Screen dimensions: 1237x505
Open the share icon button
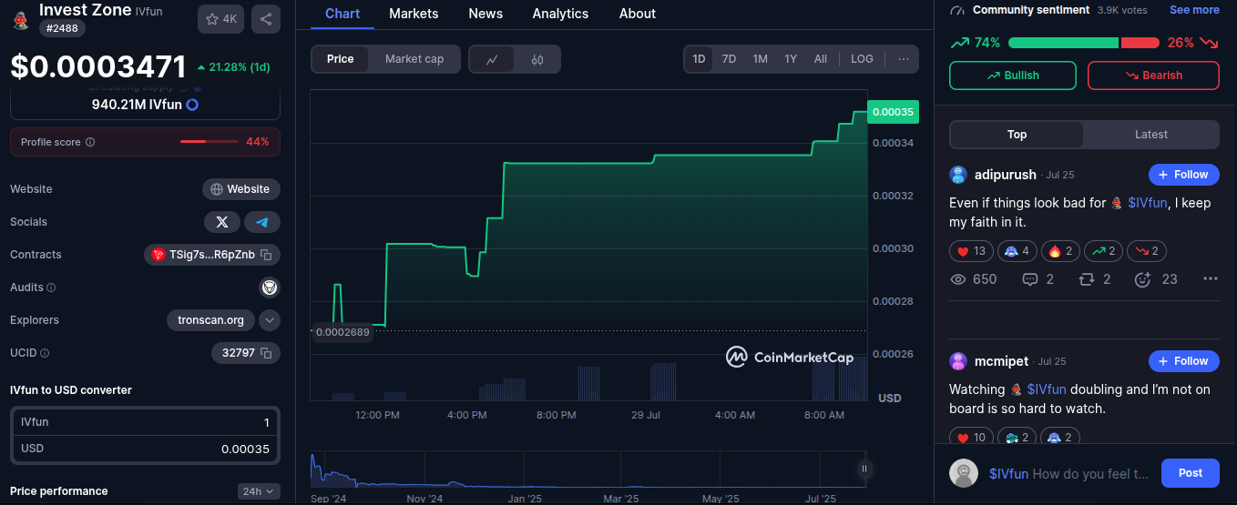coord(265,19)
